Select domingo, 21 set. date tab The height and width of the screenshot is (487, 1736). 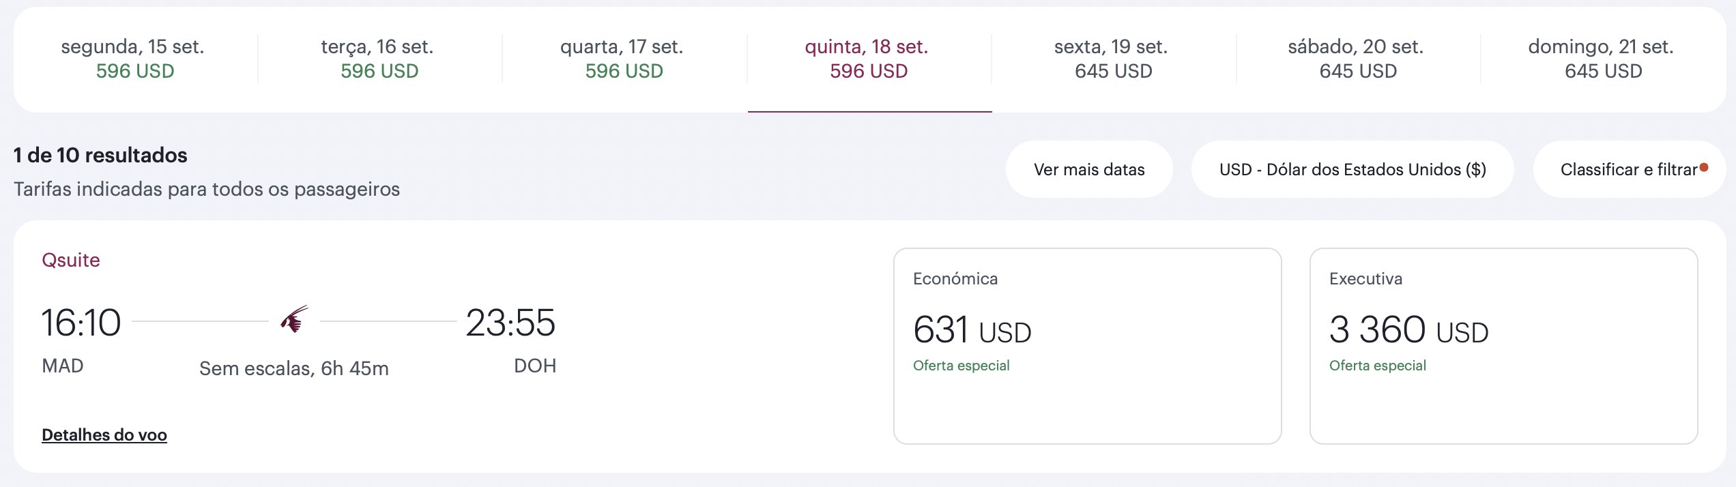click(1603, 59)
